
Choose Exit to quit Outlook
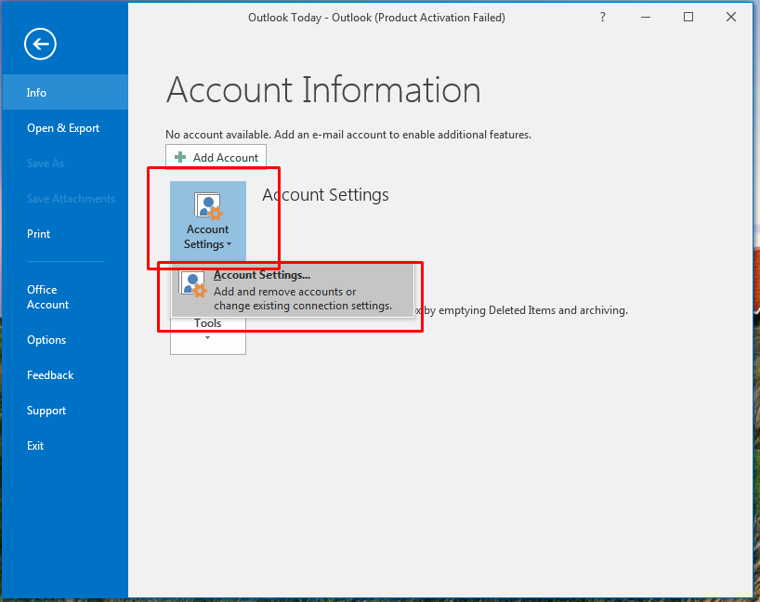pyautogui.click(x=65, y=446)
